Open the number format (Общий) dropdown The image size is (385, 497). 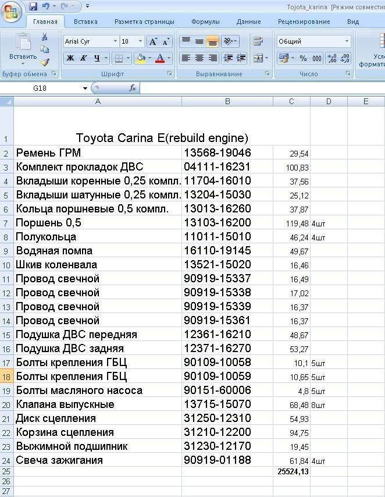[x=347, y=41]
